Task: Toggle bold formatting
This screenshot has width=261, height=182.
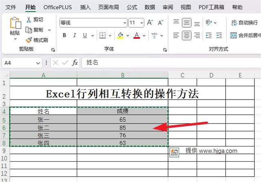Action: [64, 36]
